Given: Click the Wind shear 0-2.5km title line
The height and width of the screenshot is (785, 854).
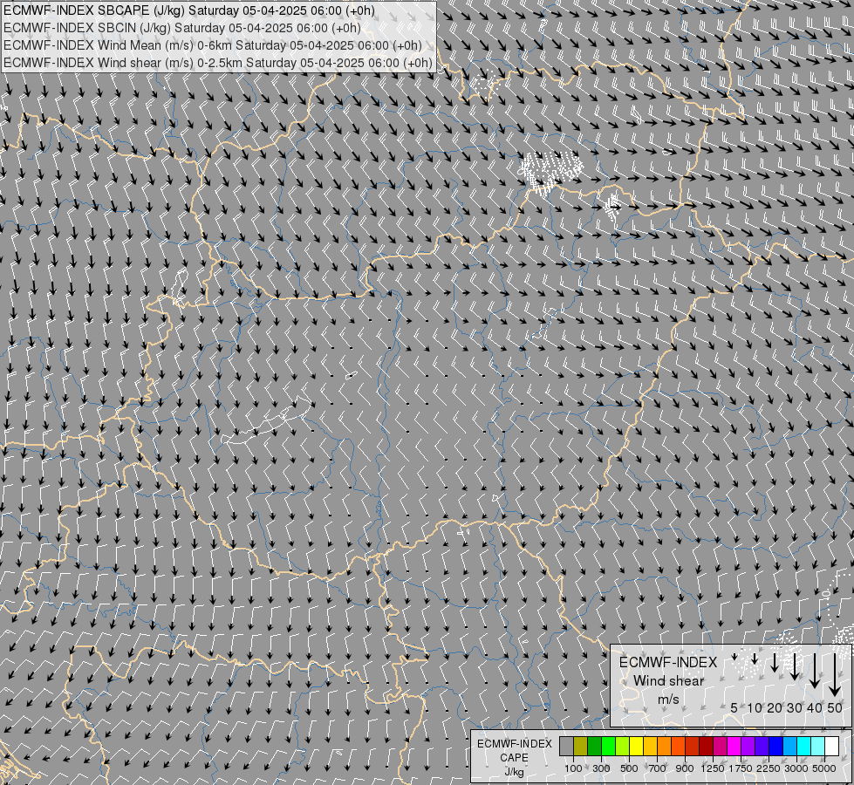Looking at the screenshot, I should [x=218, y=63].
